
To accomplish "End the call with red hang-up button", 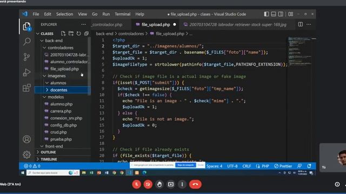I will click(x=195, y=184).
